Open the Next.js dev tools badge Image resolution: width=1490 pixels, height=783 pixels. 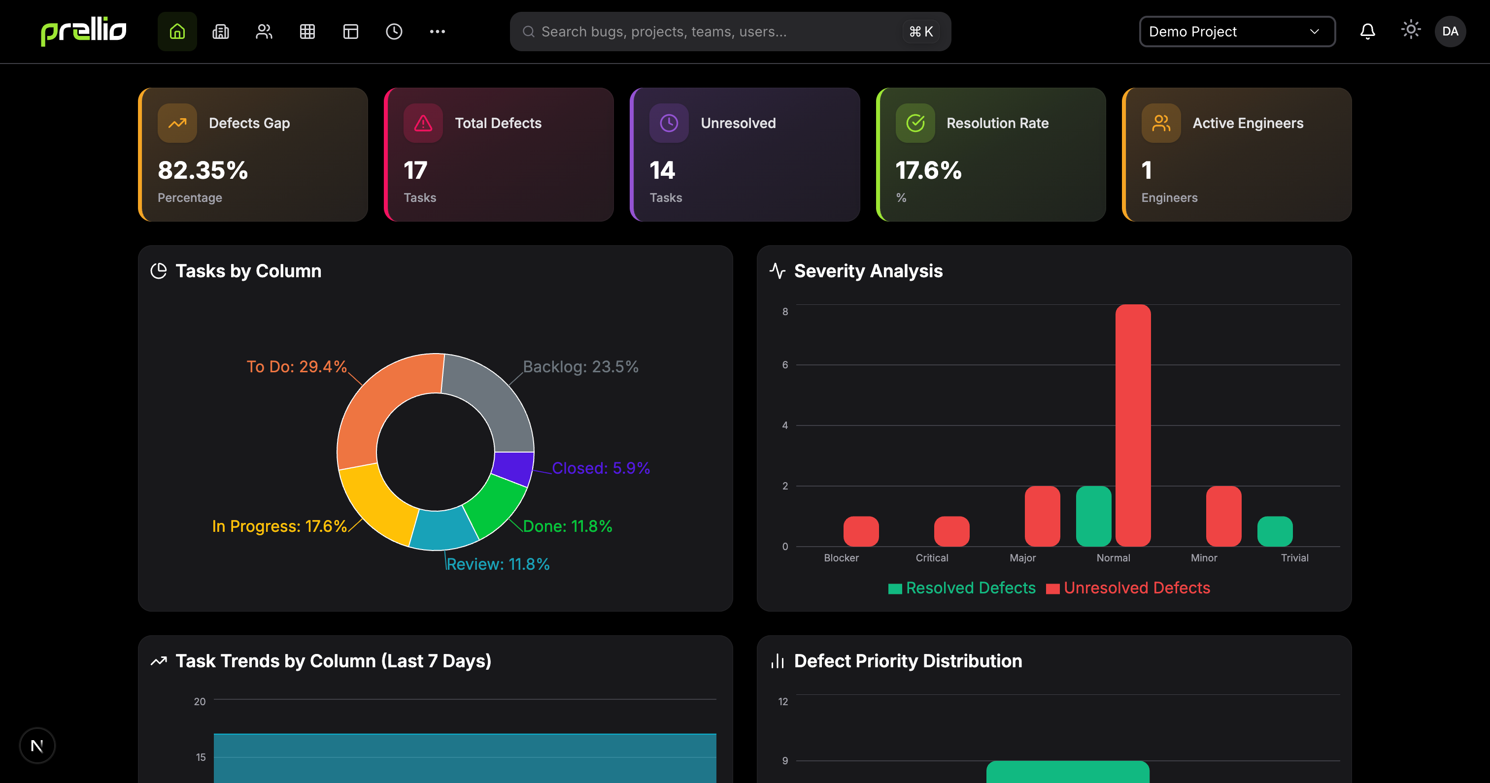tap(37, 746)
